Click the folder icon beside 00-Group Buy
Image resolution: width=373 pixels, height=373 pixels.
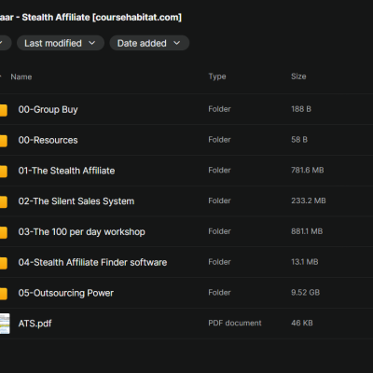point(4,110)
